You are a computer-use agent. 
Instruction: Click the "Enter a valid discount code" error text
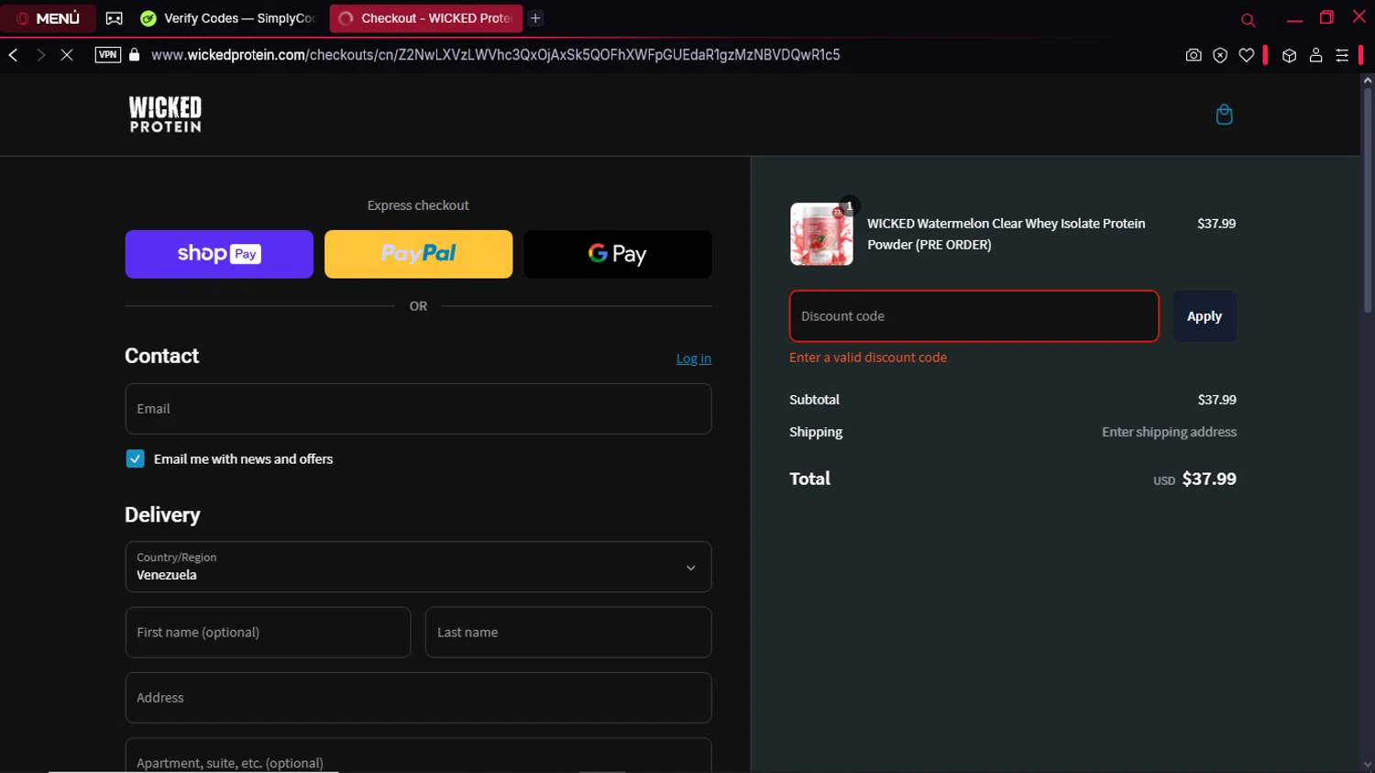[868, 358]
